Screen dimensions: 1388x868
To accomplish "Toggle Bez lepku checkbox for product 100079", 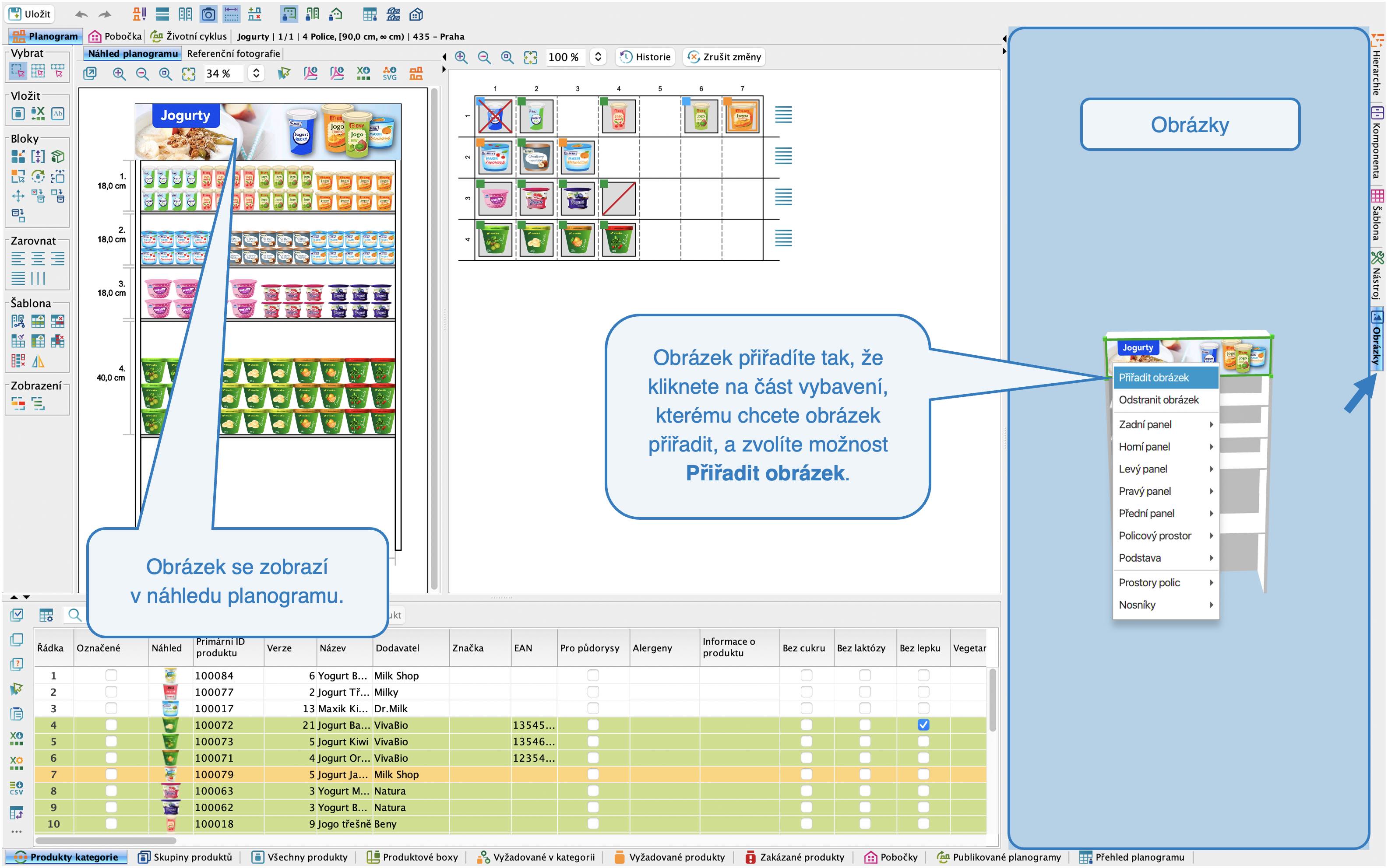I will pyautogui.click(x=923, y=774).
